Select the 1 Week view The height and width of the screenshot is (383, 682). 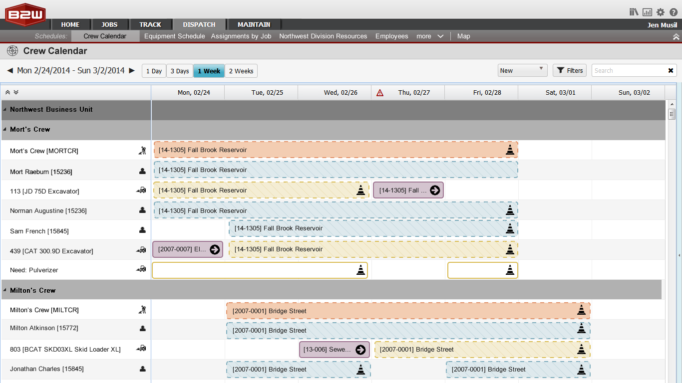click(x=209, y=71)
